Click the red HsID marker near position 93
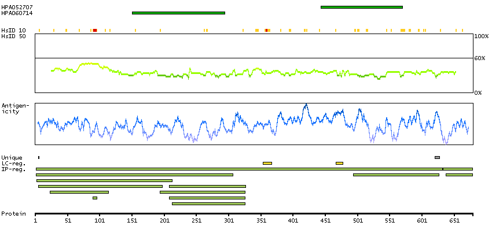The height and width of the screenshot is (237, 492). 95,29
